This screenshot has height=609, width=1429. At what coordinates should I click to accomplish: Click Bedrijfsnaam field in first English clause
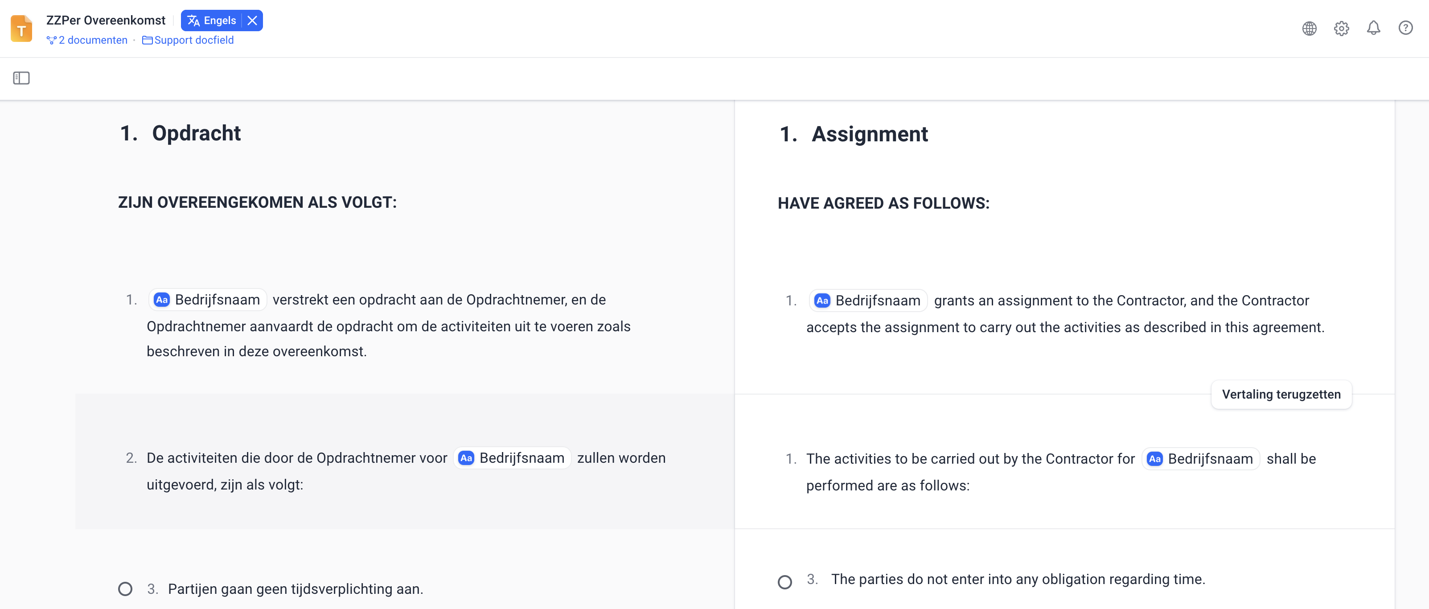pyautogui.click(x=868, y=300)
